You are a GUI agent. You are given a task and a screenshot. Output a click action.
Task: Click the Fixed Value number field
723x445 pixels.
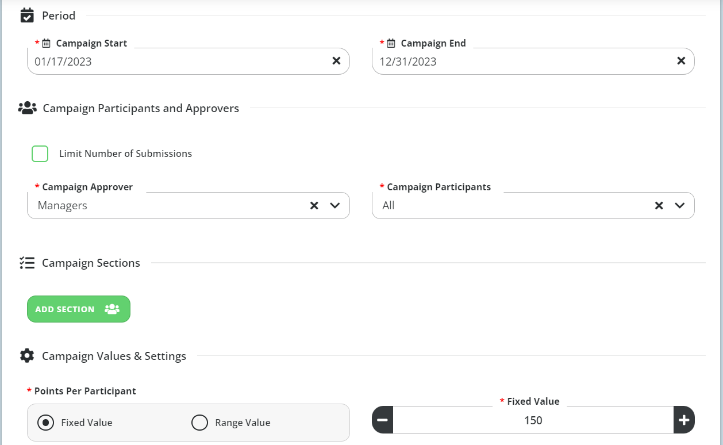pyautogui.click(x=533, y=420)
